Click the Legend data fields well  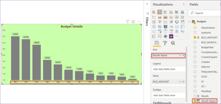(168, 69)
